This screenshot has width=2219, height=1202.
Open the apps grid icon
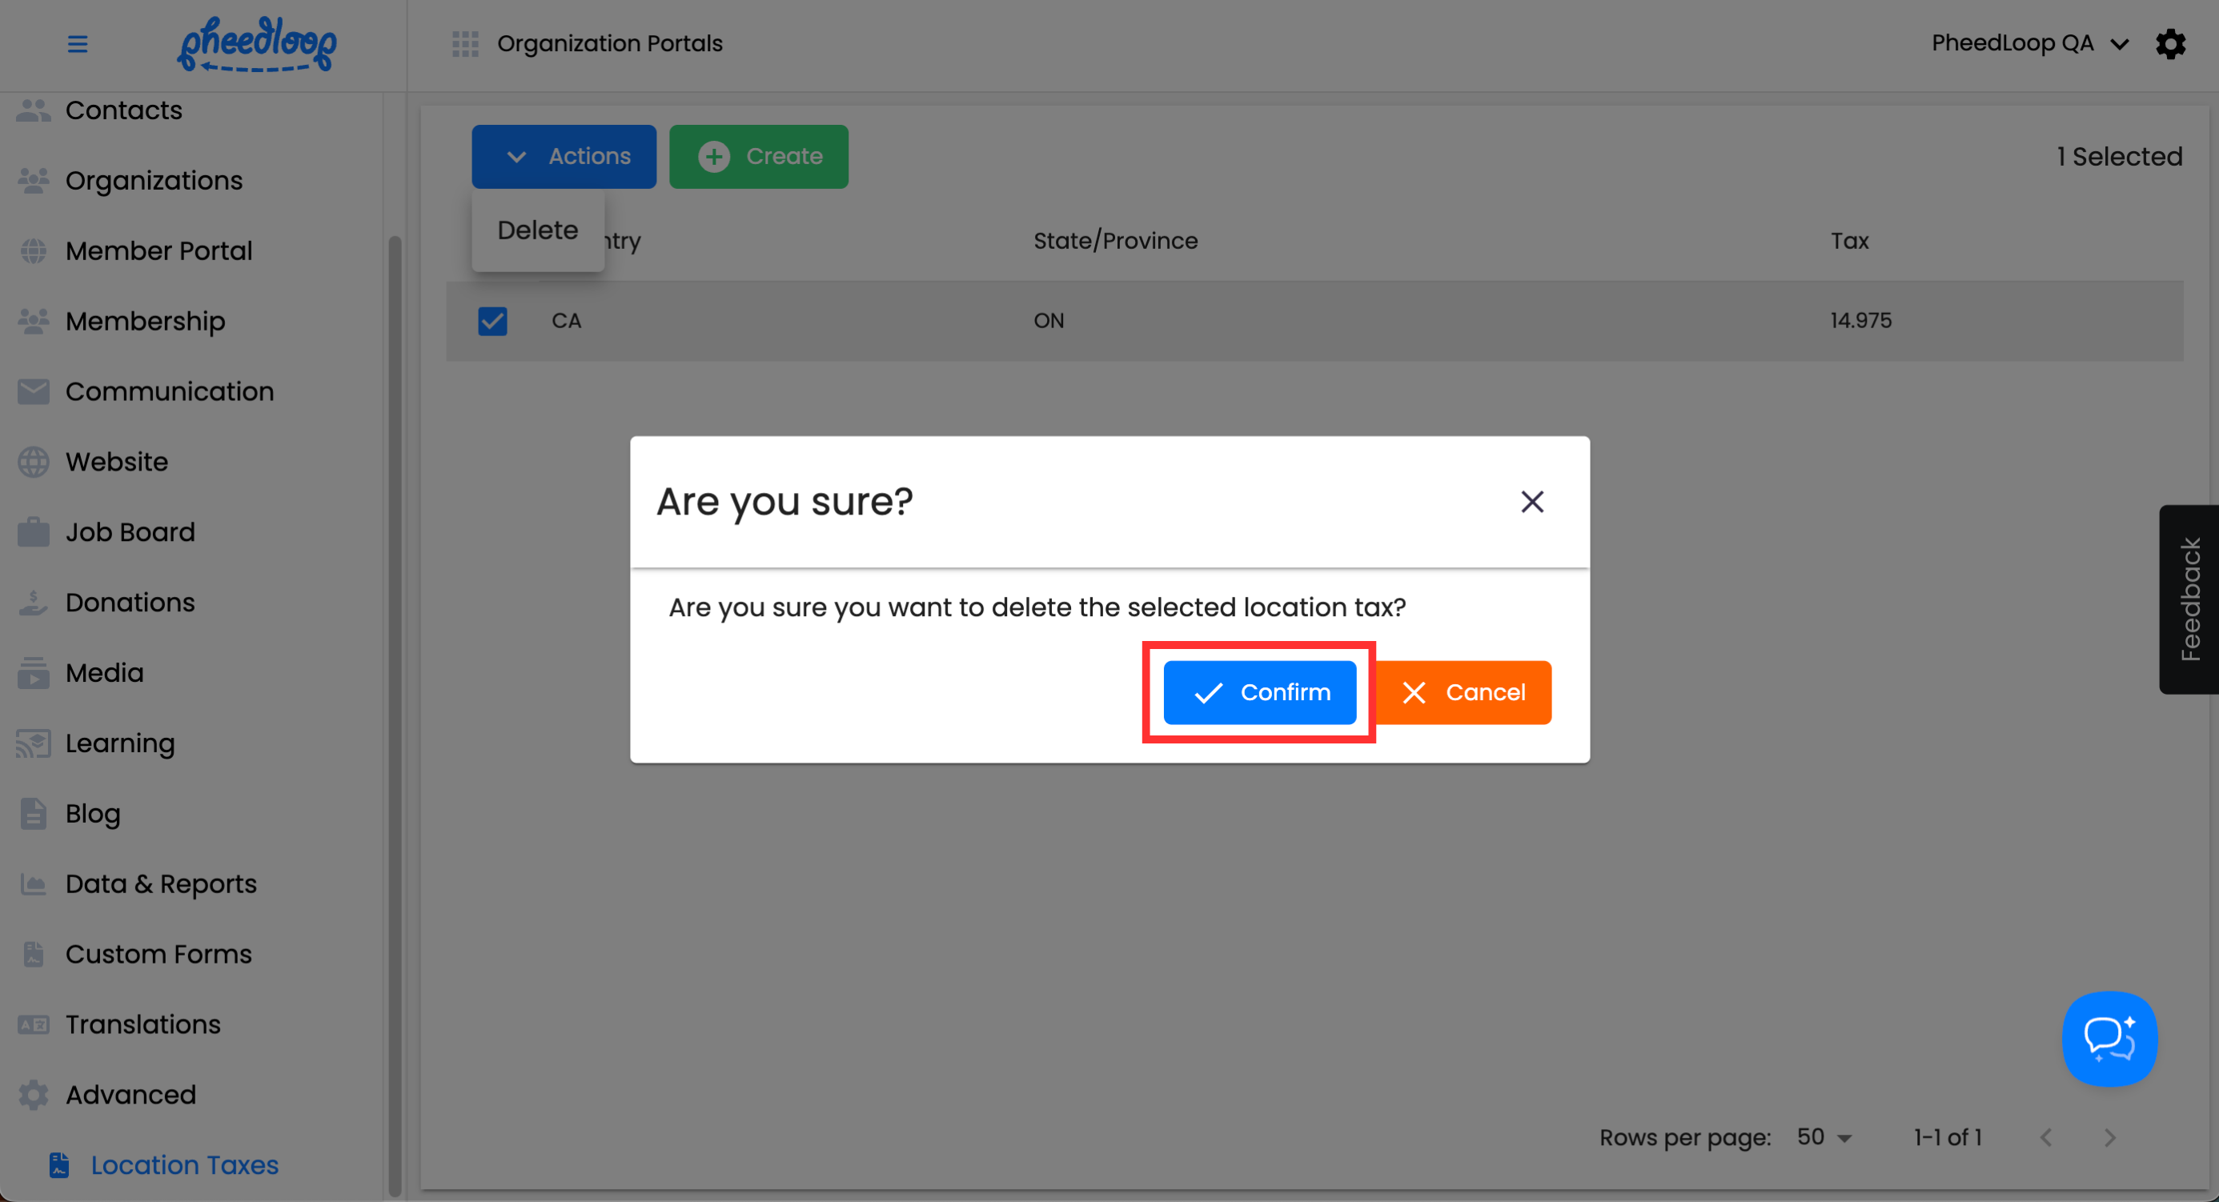pyautogui.click(x=465, y=44)
